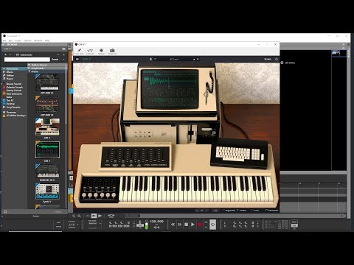The width and height of the screenshot is (354, 265).
Task: Select previous preset with up arrow
Action: (x=194, y=60)
